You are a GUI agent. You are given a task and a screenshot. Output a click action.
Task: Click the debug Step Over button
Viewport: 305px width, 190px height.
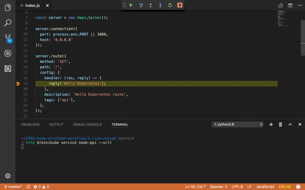pos(141,5)
